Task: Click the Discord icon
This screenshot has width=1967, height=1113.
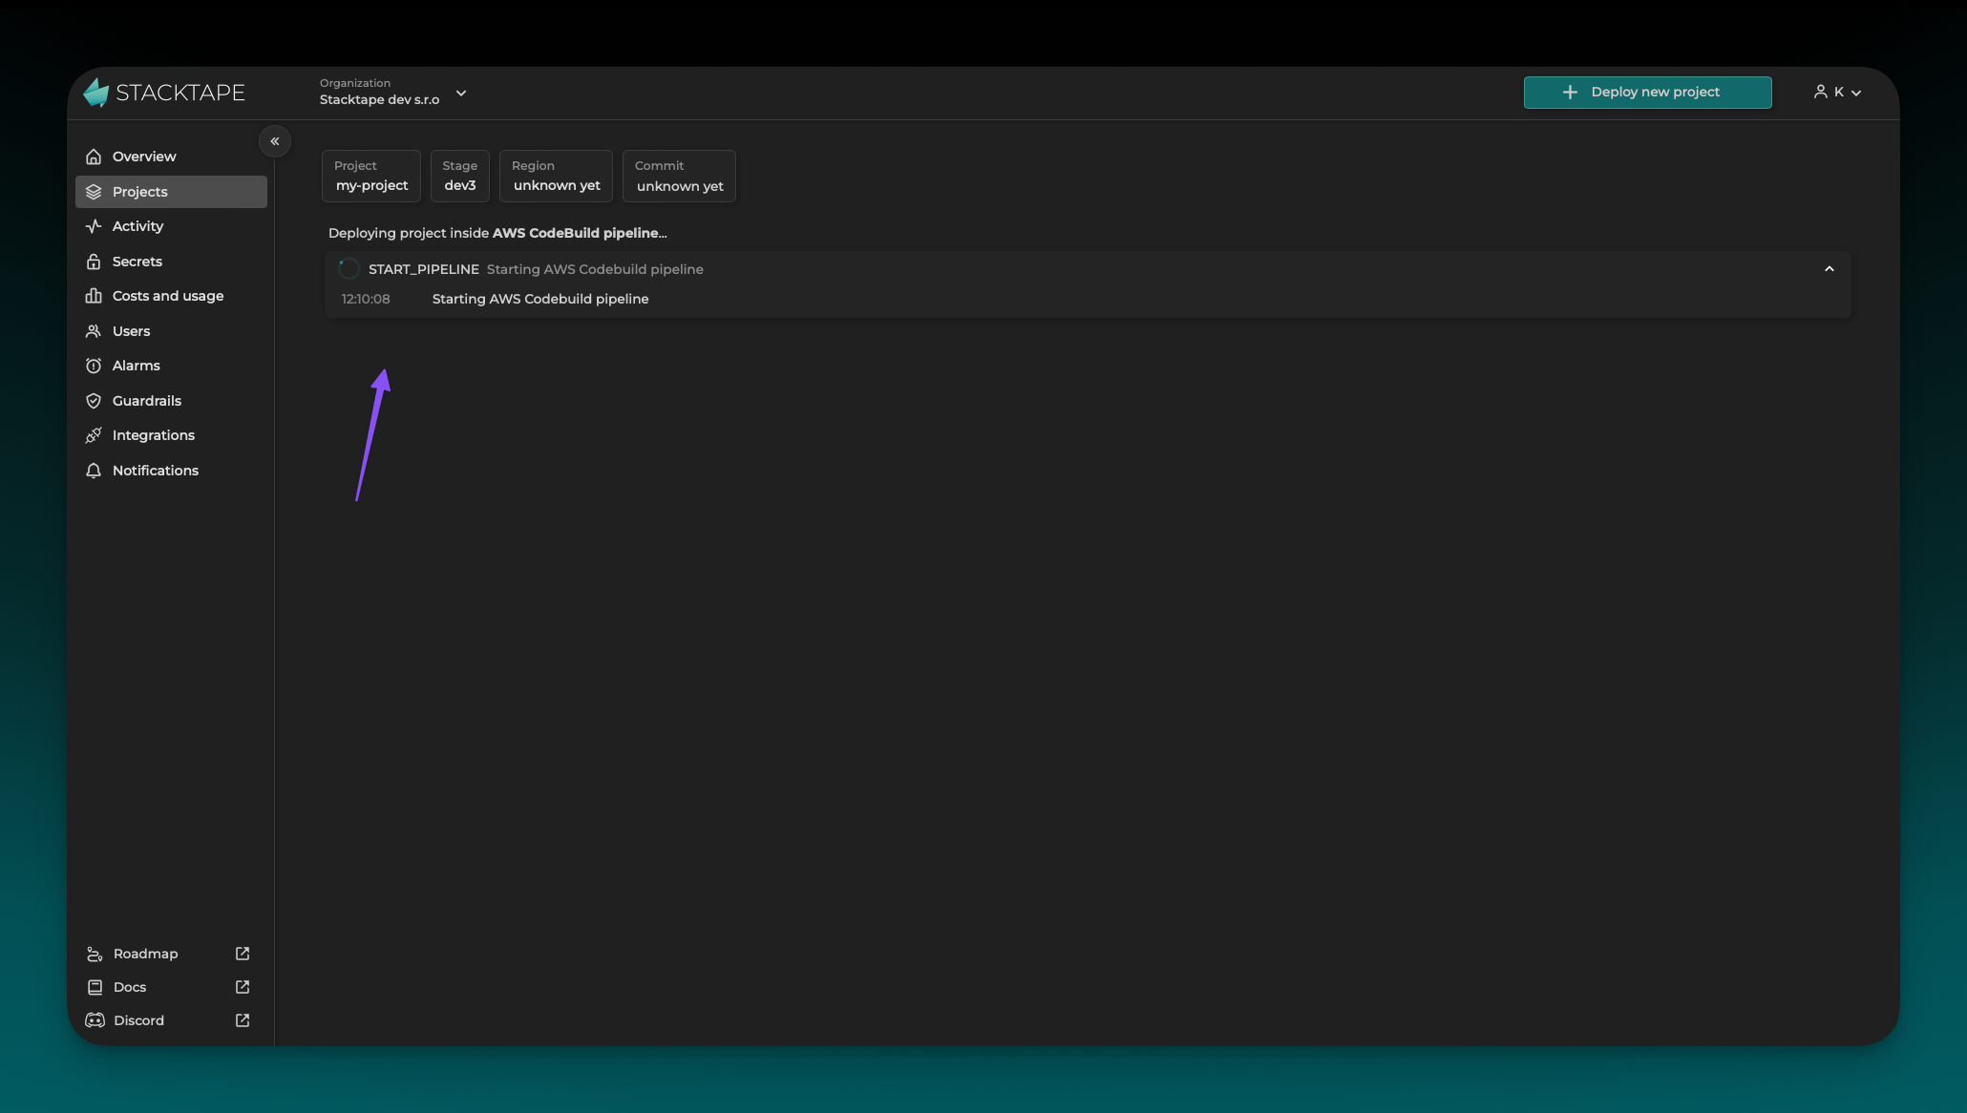Action: (95, 1020)
